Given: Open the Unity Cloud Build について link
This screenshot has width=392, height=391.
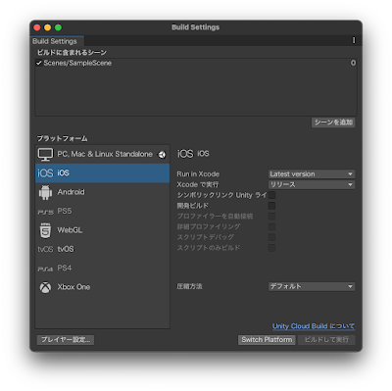Looking at the screenshot, I should (x=314, y=326).
